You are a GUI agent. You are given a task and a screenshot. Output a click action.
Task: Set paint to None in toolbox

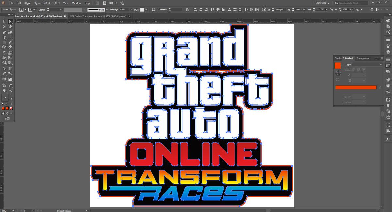(11, 108)
